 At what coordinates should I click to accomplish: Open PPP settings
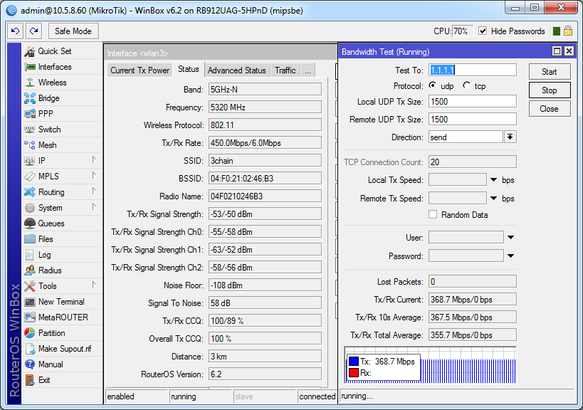(x=61, y=114)
